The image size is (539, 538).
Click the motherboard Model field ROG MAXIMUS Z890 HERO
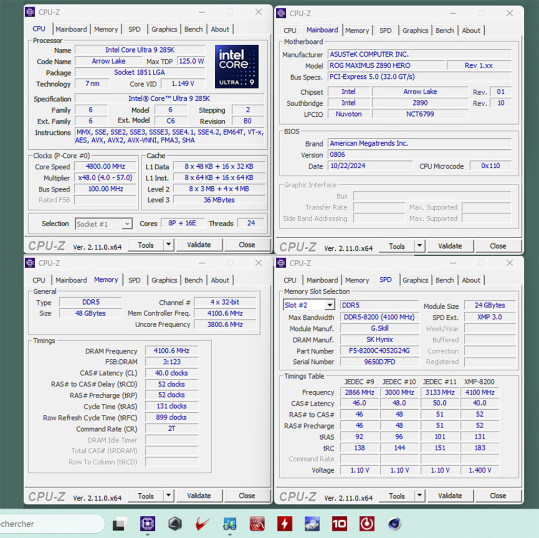click(x=386, y=65)
